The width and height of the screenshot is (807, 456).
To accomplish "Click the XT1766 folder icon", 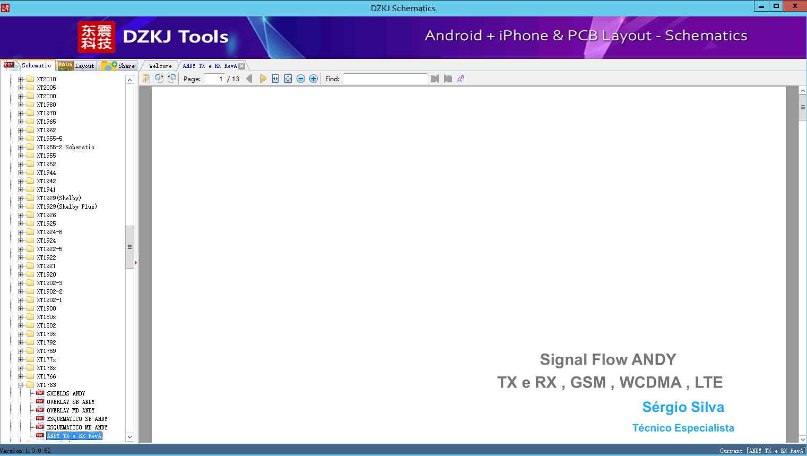I will click(30, 376).
